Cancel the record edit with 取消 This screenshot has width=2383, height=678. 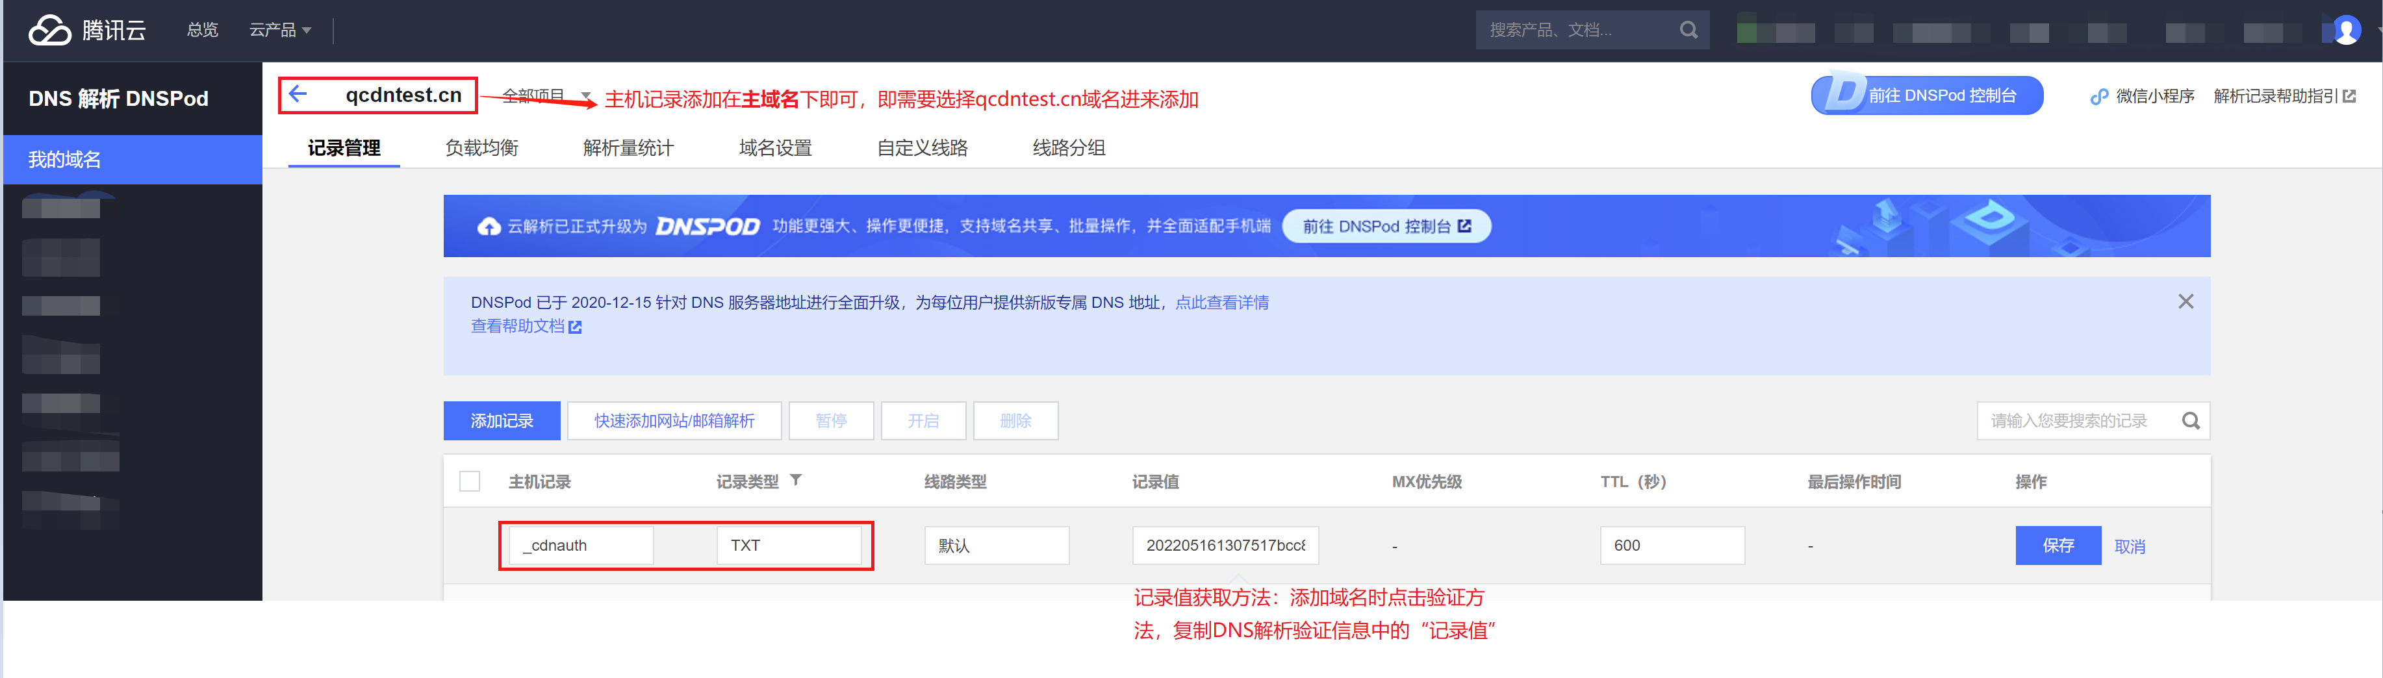(x=2130, y=547)
